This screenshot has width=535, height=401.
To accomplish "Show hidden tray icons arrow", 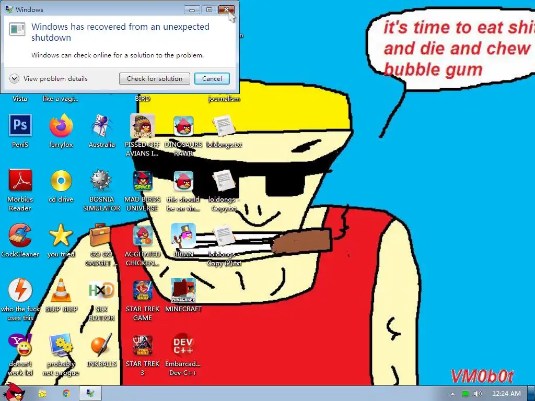I will pos(452,394).
